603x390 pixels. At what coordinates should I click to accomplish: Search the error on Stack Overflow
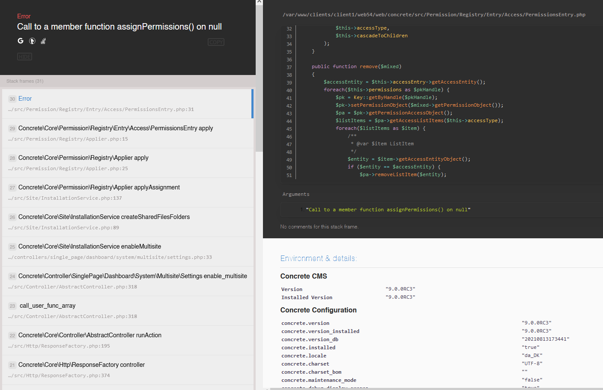(43, 41)
